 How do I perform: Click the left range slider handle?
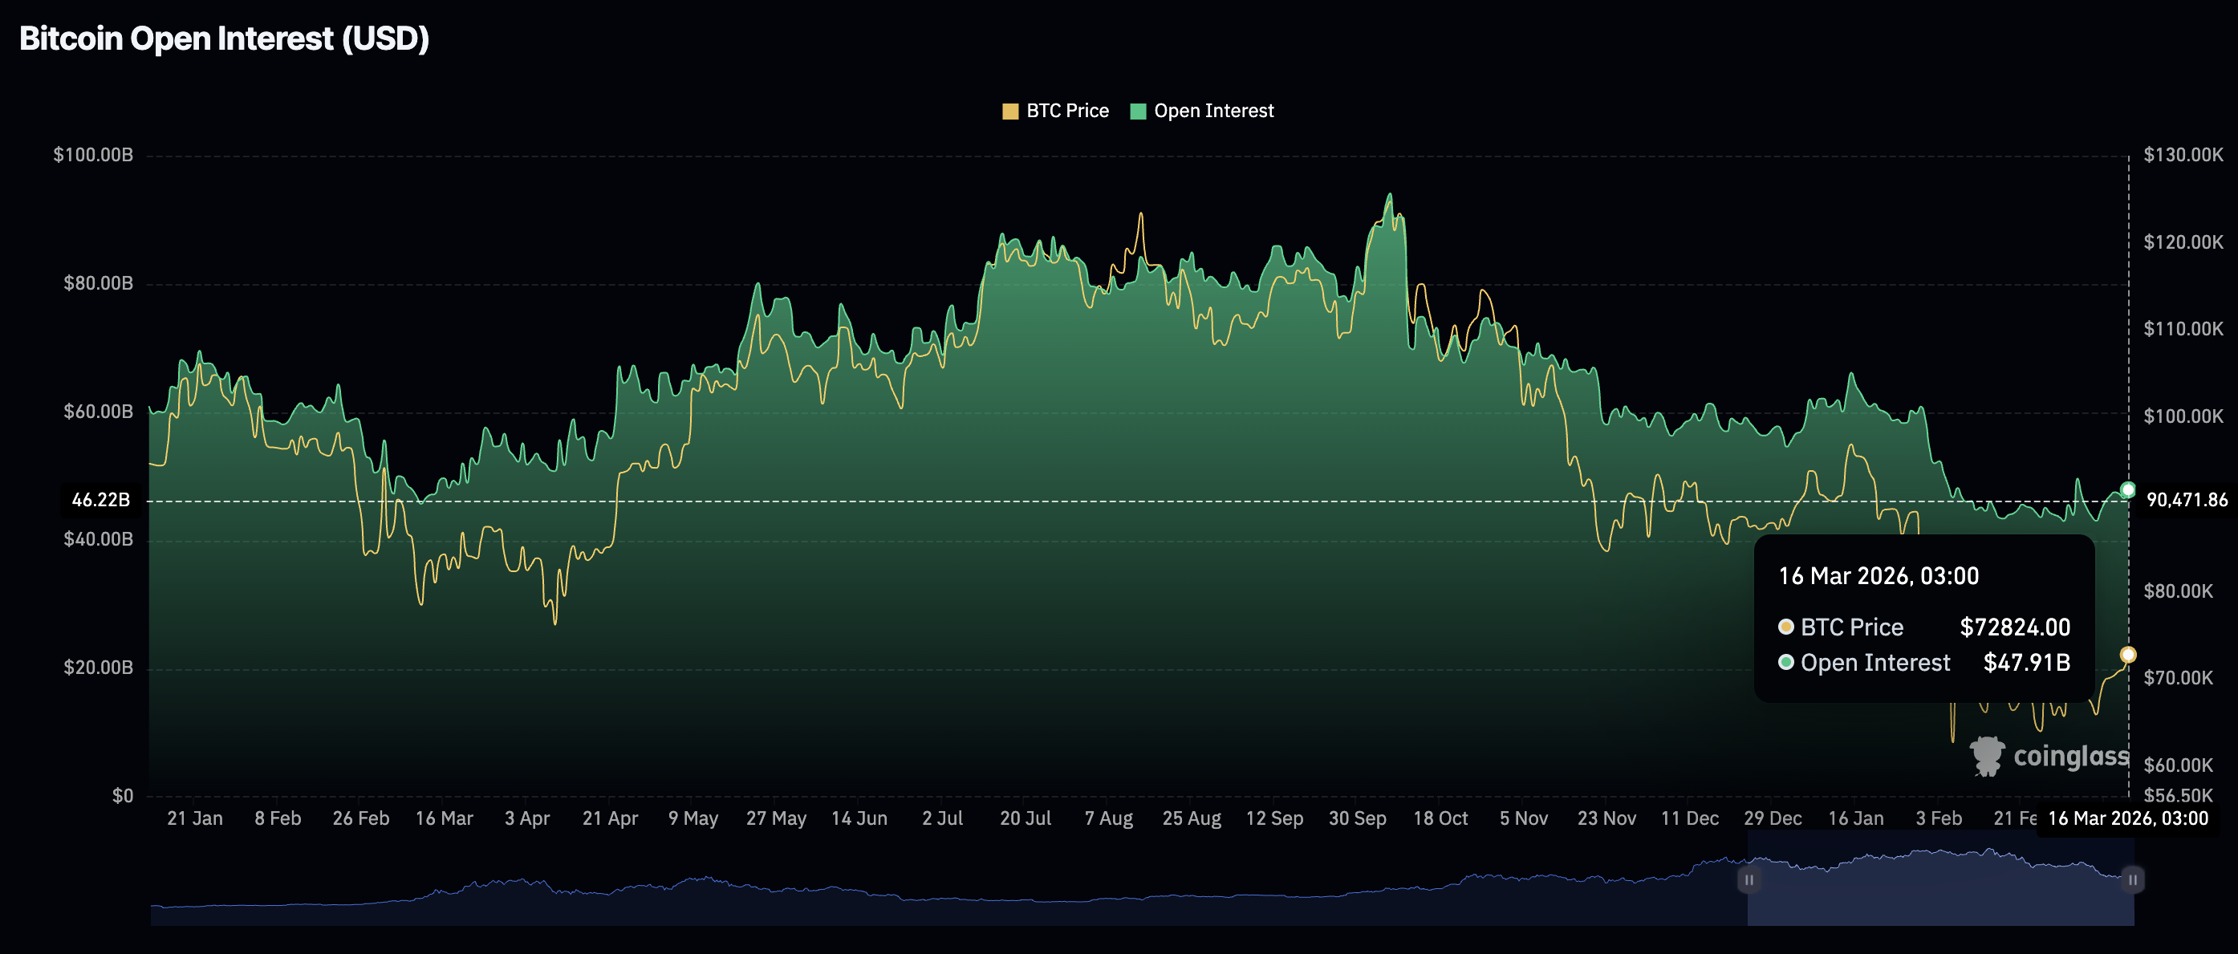1749,879
